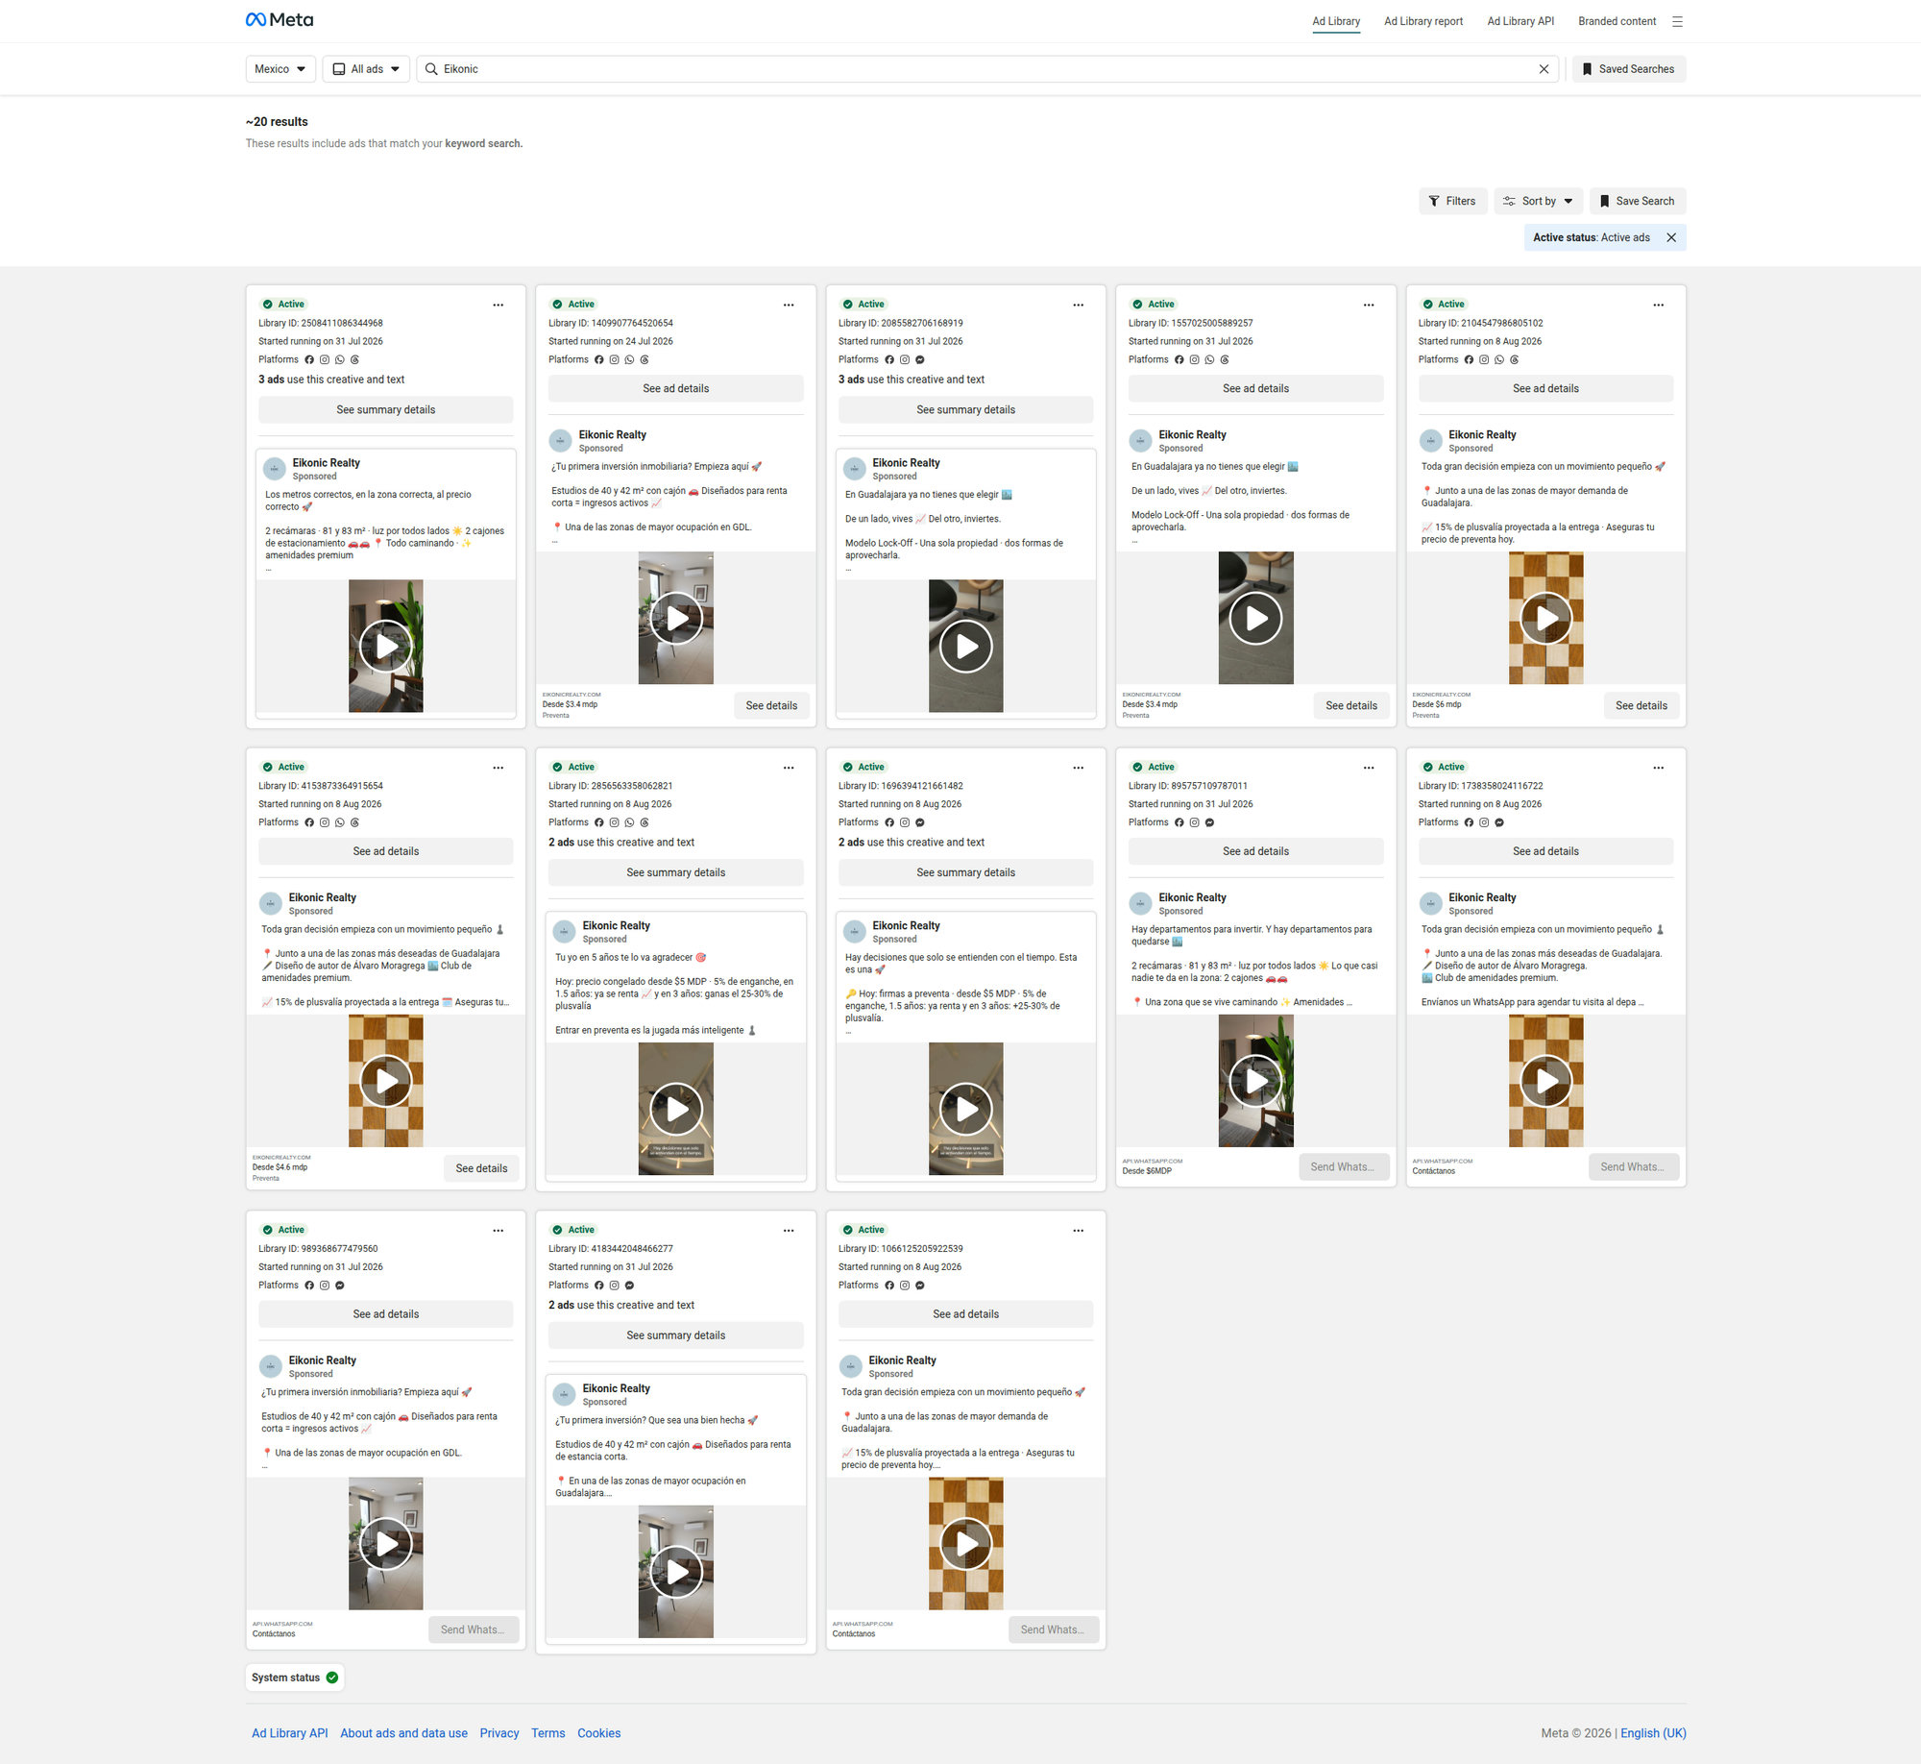Viewport: 1921px width, 1764px height.
Task: Open the Terms footer link
Action: click(548, 1734)
